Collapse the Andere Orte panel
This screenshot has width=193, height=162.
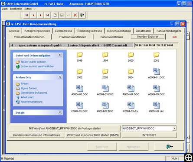60,77
